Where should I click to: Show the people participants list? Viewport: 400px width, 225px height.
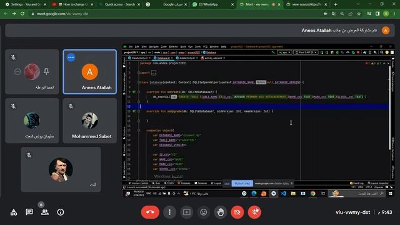[x=45, y=212]
